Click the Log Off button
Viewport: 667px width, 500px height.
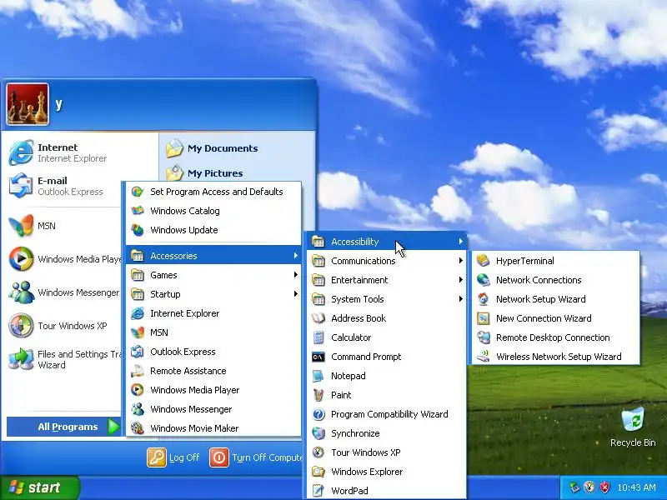173,457
